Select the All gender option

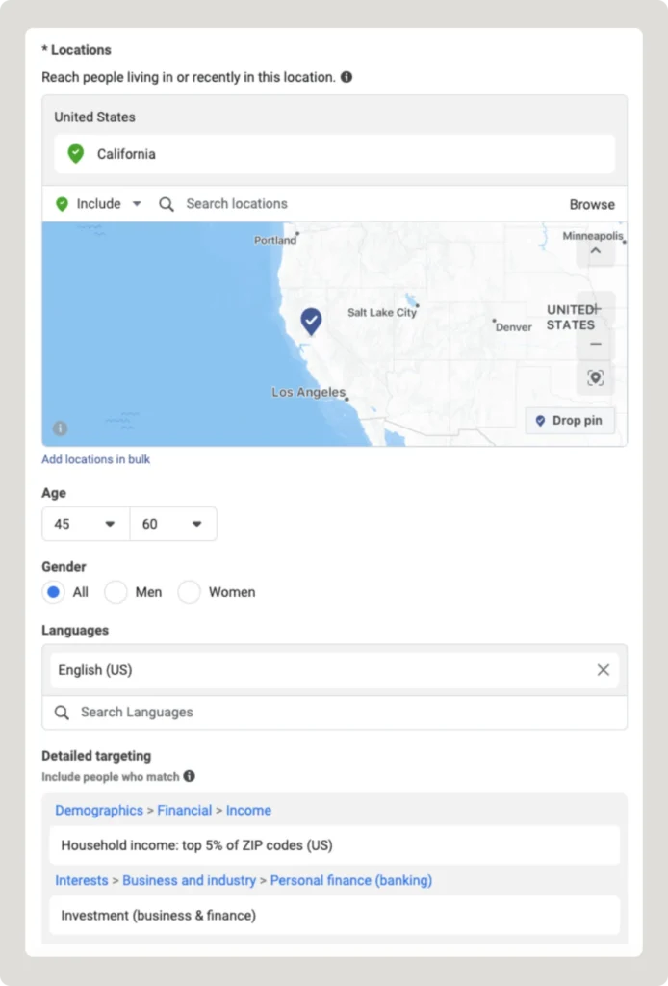coord(53,592)
